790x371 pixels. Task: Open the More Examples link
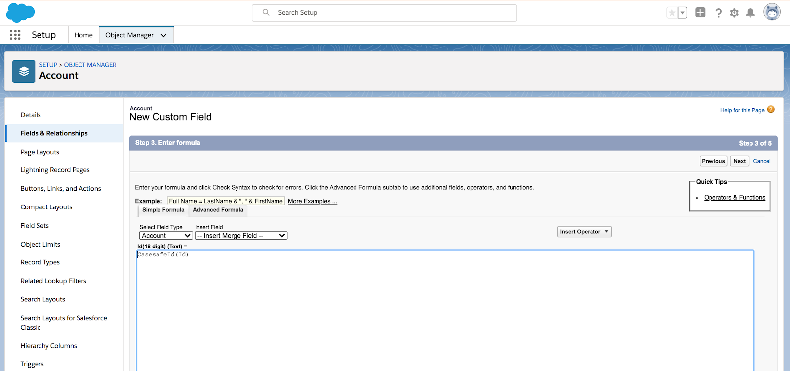coord(313,201)
